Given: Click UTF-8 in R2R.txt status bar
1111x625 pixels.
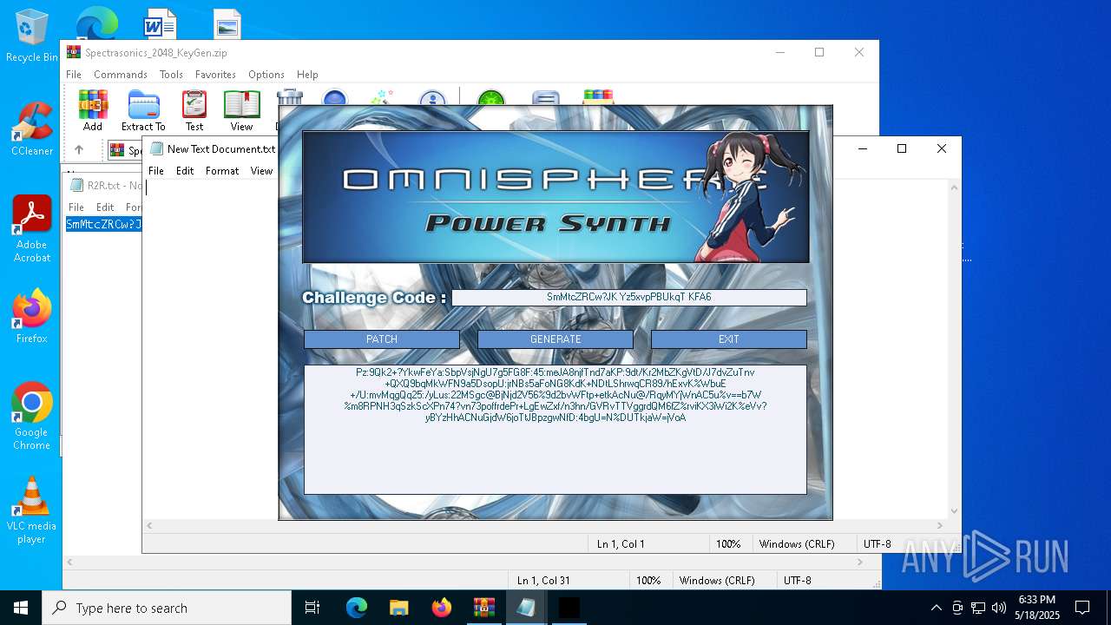Looking at the screenshot, I should click(798, 581).
